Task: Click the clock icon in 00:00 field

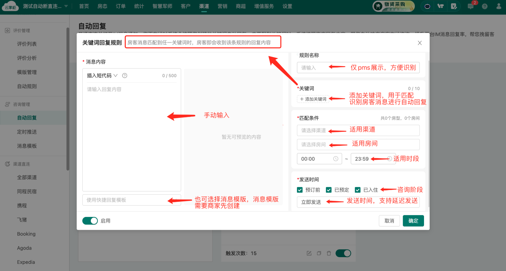Action: click(335, 159)
